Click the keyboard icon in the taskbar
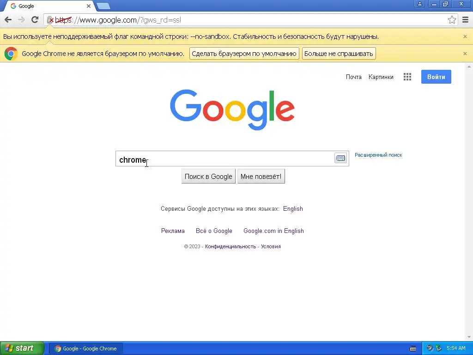473x355 pixels. tap(413, 349)
